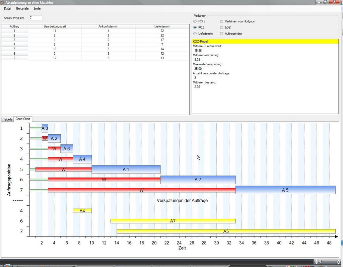The height and width of the screenshot is (267, 343).
Task: Enable Verfahren von Hodgson method
Action: [221, 21]
